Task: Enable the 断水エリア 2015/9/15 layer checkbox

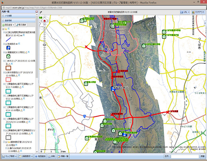Action: (x=6, y=61)
